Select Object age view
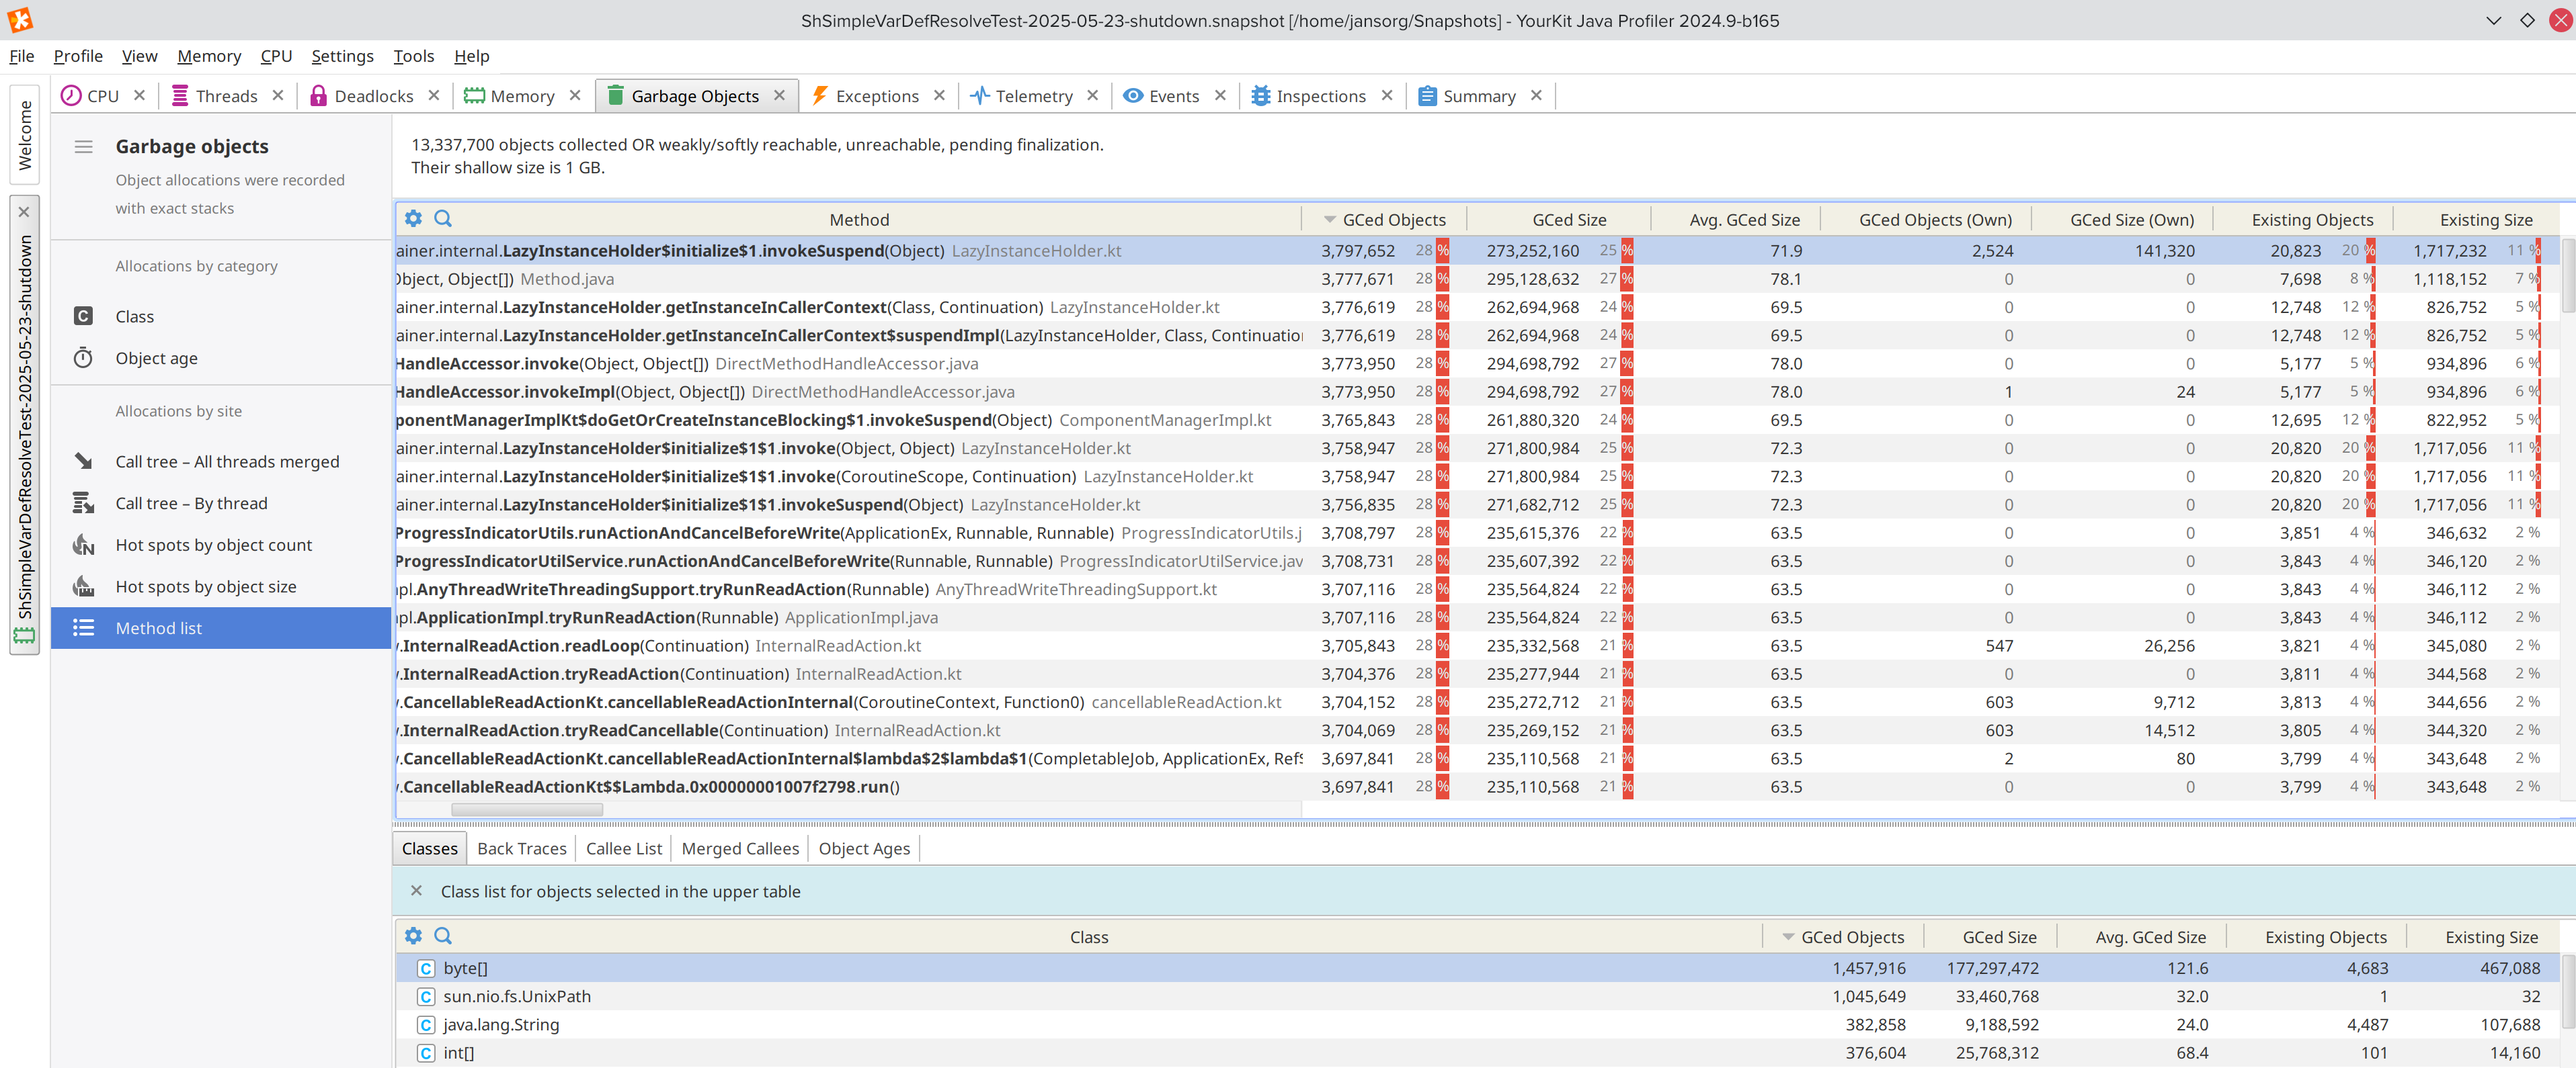This screenshot has height=1068, width=2576. [221, 359]
